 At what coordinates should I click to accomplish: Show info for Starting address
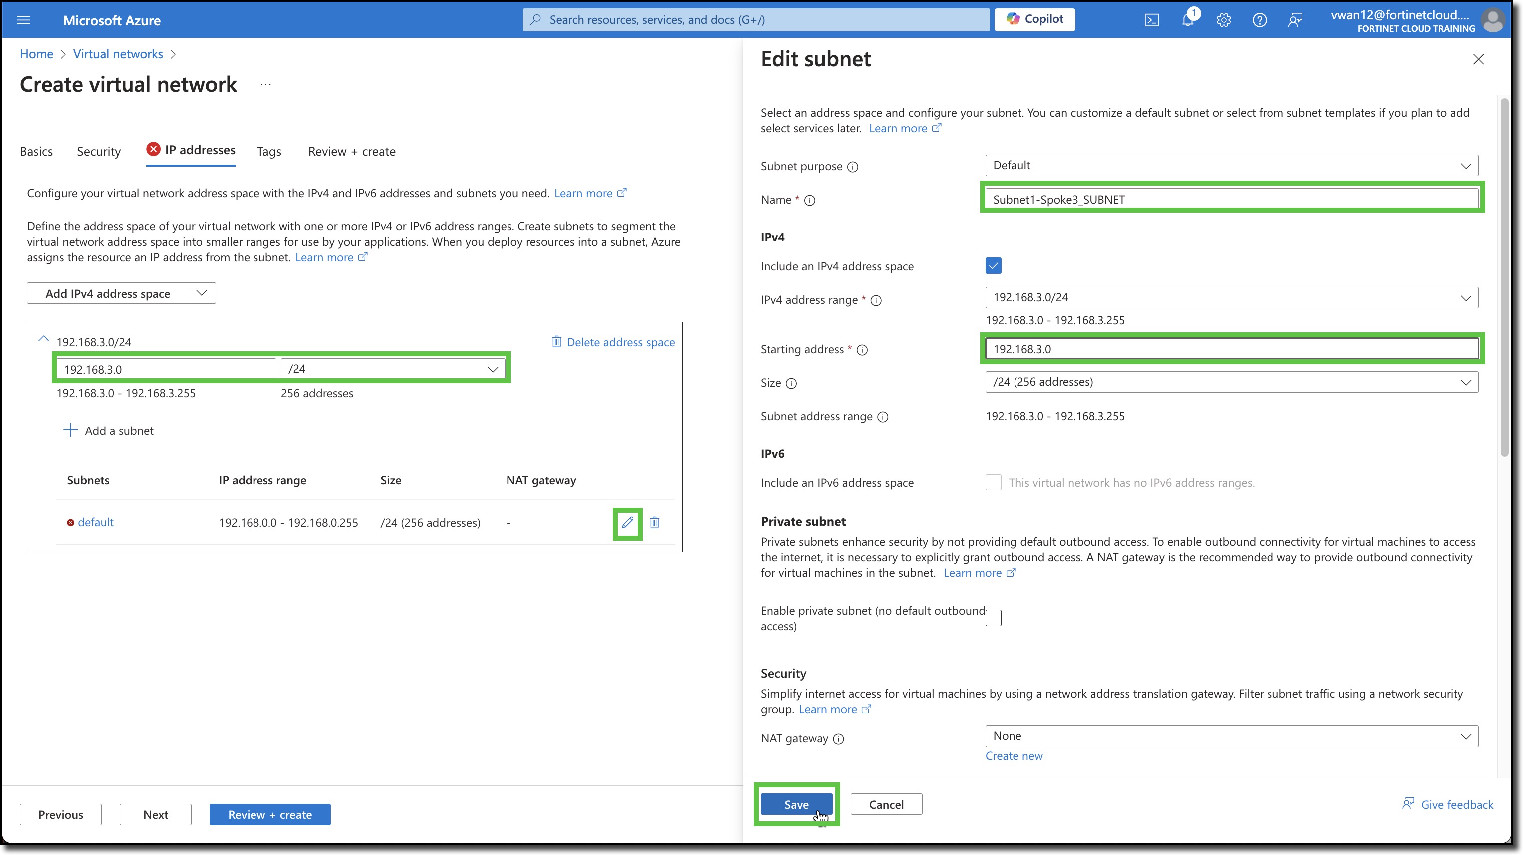863,350
